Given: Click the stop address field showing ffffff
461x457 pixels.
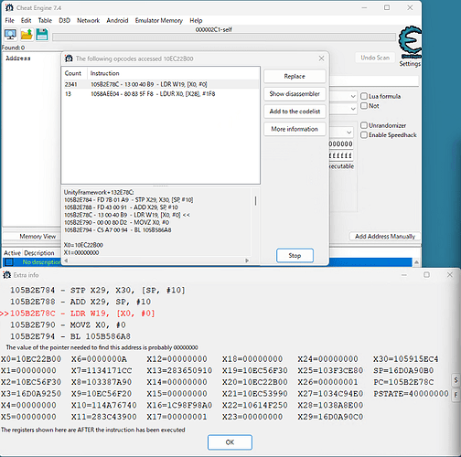Looking at the screenshot, I should tap(341, 155).
